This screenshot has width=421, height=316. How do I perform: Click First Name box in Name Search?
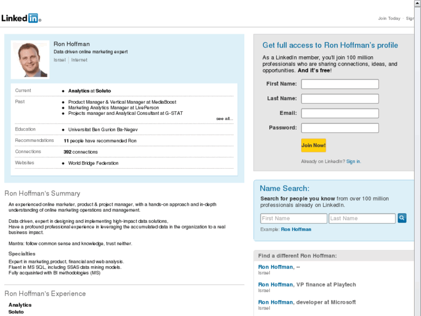pos(294,219)
